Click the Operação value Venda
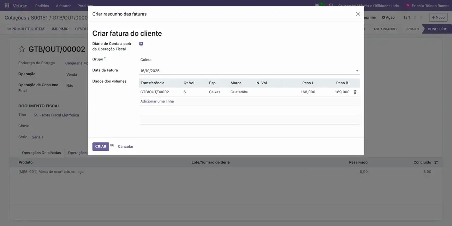Screen dimensions: 452x226 [x=72, y=75]
